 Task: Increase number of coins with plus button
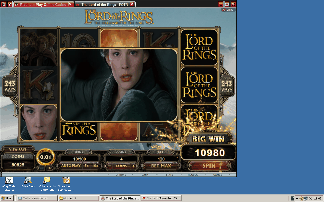pyautogui.click(x=133, y=166)
